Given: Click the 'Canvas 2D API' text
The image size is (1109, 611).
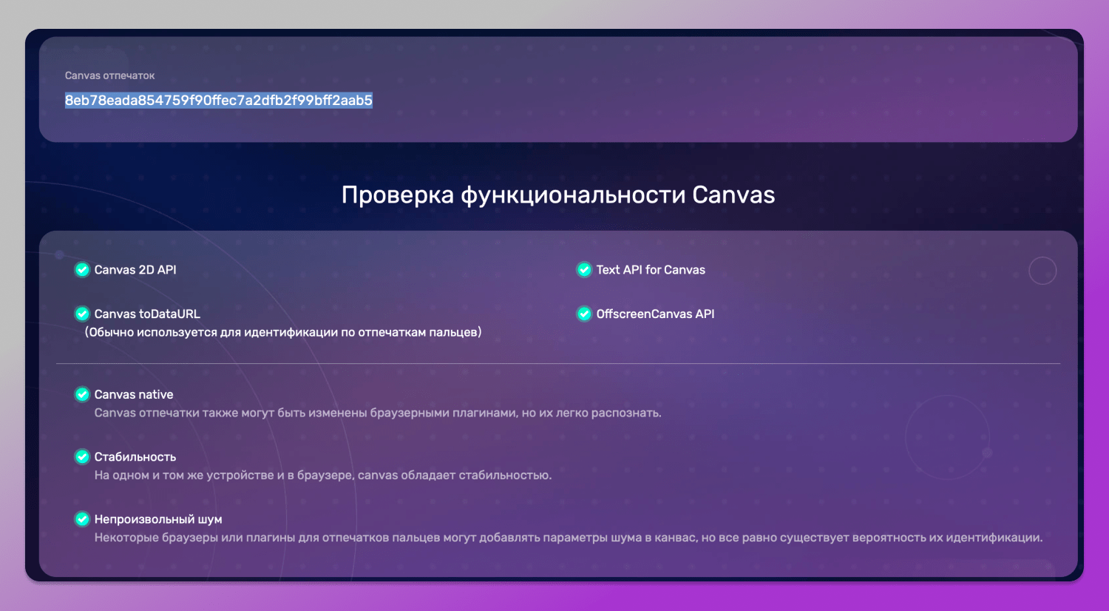Looking at the screenshot, I should [135, 270].
